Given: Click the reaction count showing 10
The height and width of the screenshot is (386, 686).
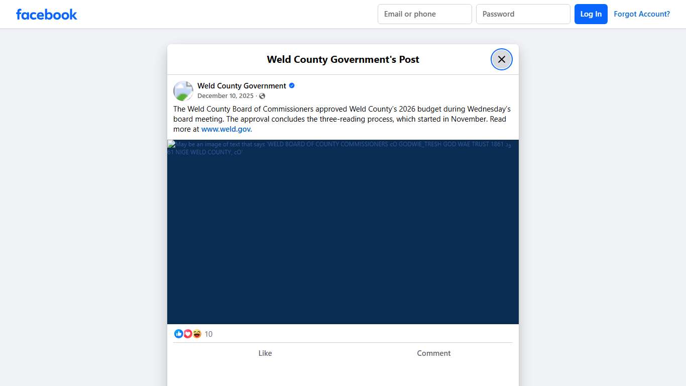Looking at the screenshot, I should coord(208,334).
